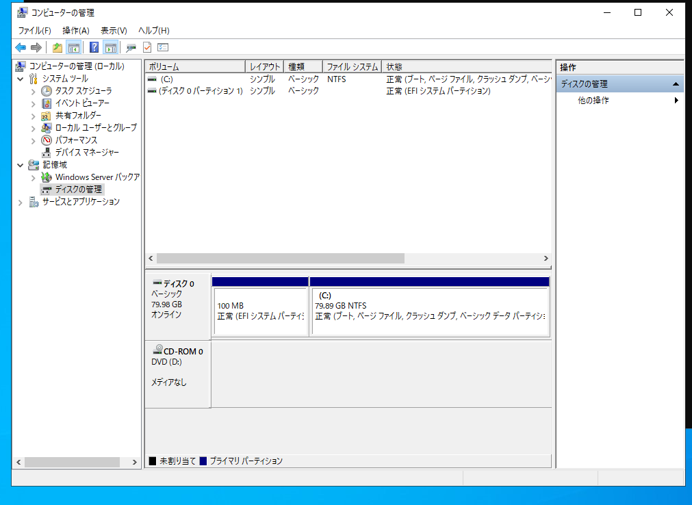
Task: Toggle the Show/Hide Action Pane button
Action: pyautogui.click(x=111, y=47)
